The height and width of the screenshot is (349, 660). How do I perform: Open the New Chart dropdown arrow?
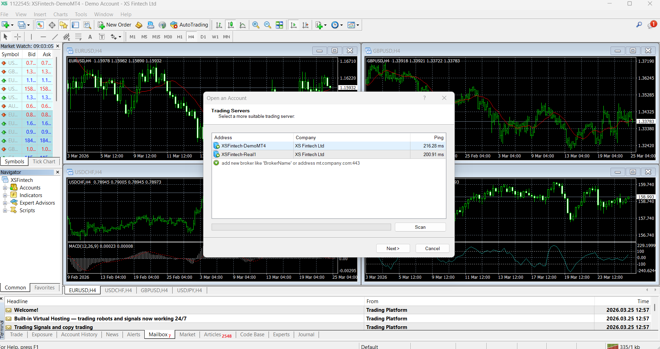(12, 25)
